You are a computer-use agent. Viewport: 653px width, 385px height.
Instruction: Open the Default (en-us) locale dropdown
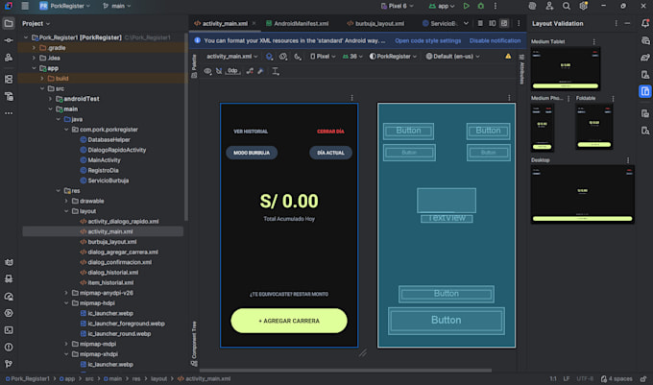(452, 57)
